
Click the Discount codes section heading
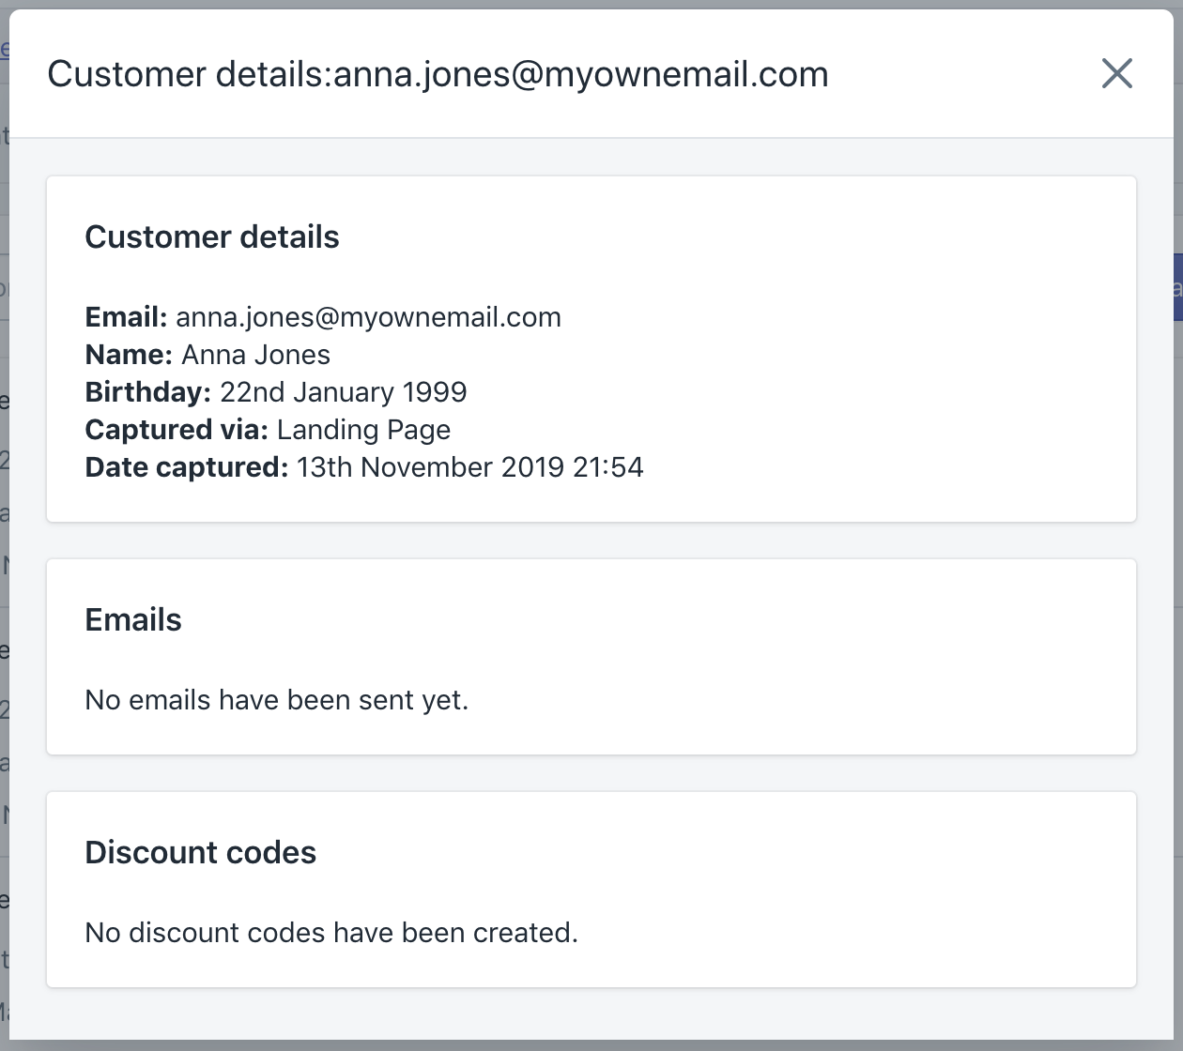(x=201, y=852)
